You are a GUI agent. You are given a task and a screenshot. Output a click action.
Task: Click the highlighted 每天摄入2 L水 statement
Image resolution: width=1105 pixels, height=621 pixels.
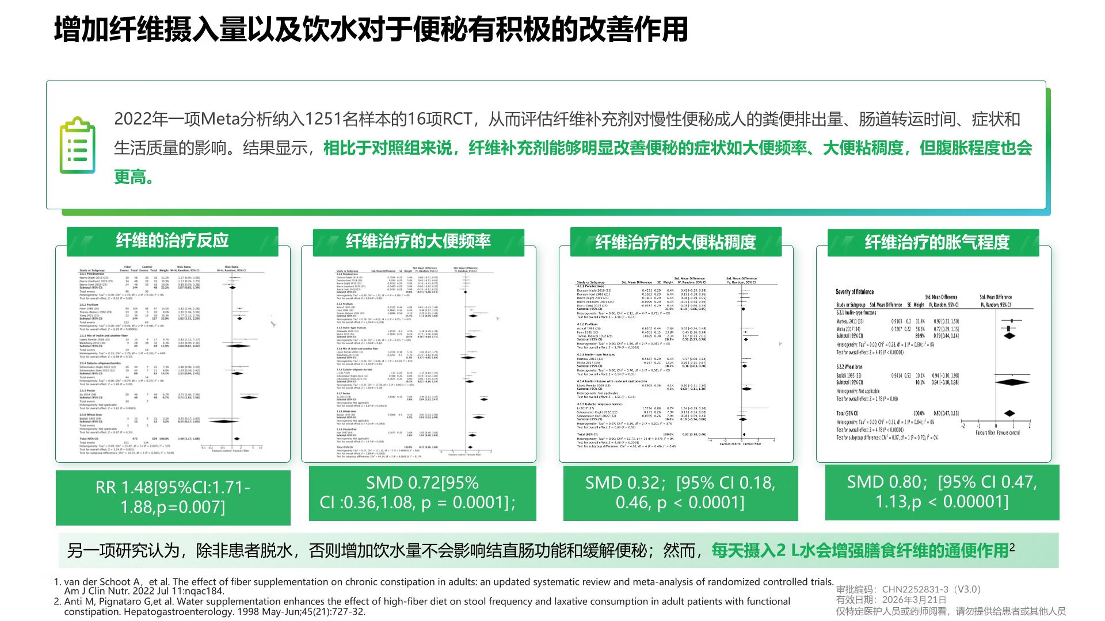point(860,551)
